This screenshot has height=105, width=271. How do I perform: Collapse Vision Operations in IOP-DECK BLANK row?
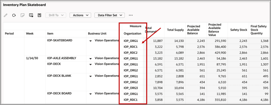pyautogui.click(x=91, y=76)
